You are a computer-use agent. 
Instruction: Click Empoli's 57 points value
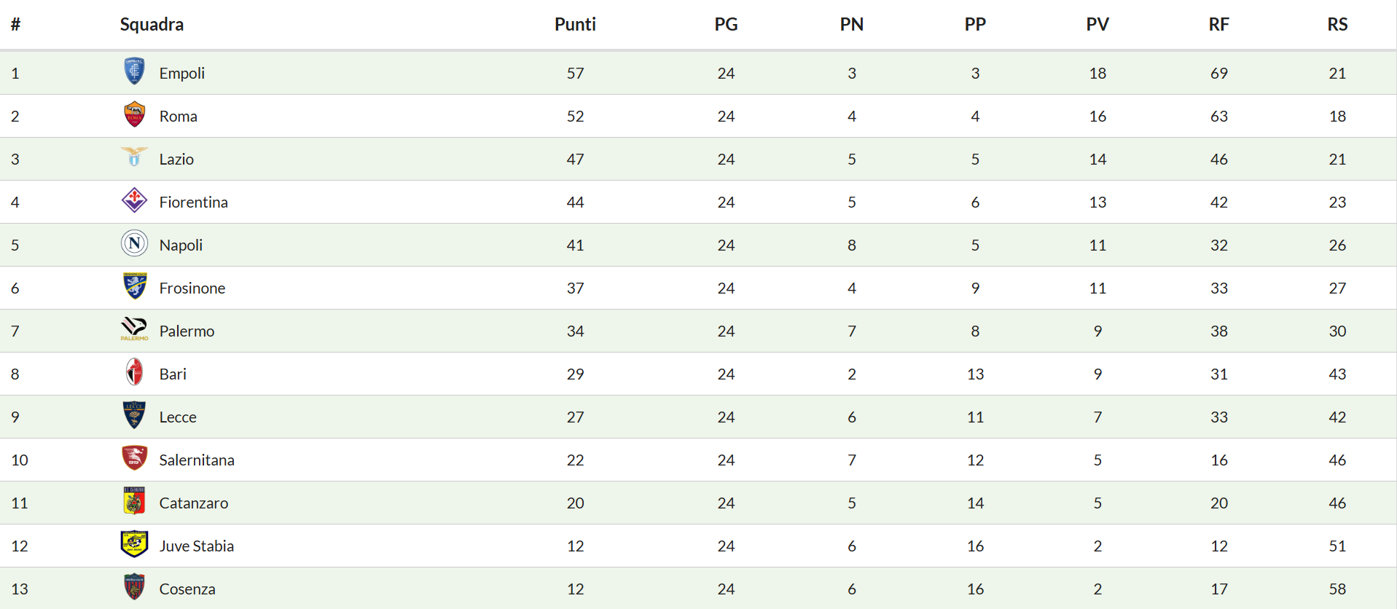[x=575, y=74]
